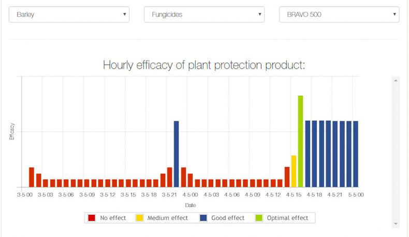
Task: Click the yellow Medium effect color swatch
Action: (x=140, y=218)
